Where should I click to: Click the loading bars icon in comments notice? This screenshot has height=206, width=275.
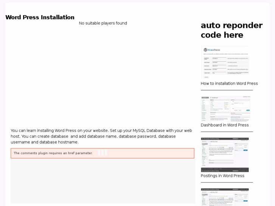click(x=103, y=153)
